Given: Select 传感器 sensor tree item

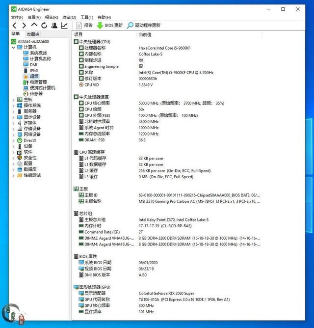Looking at the screenshot, I should pos(33,94).
